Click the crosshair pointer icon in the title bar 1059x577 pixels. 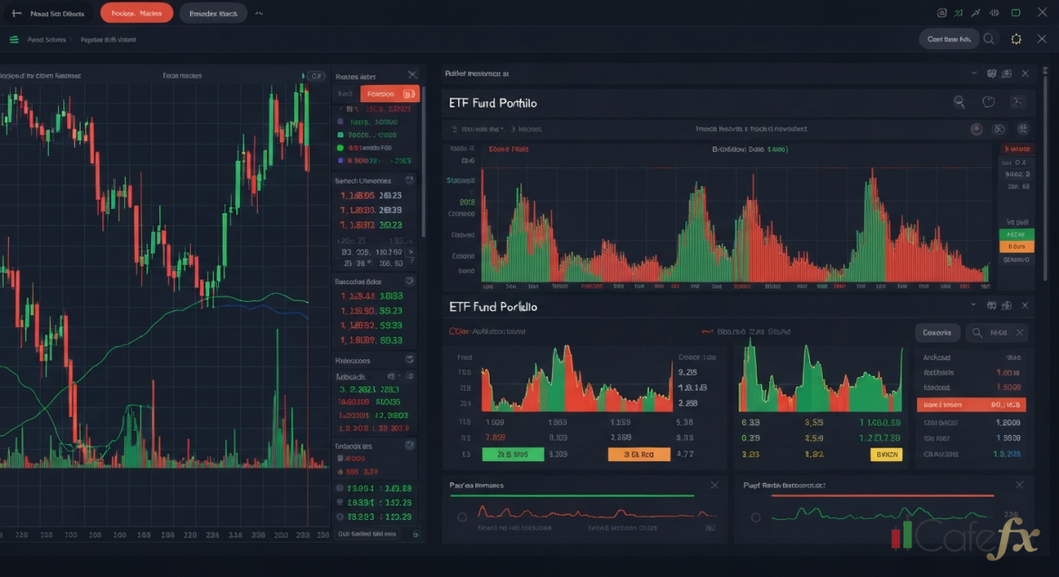[975, 13]
